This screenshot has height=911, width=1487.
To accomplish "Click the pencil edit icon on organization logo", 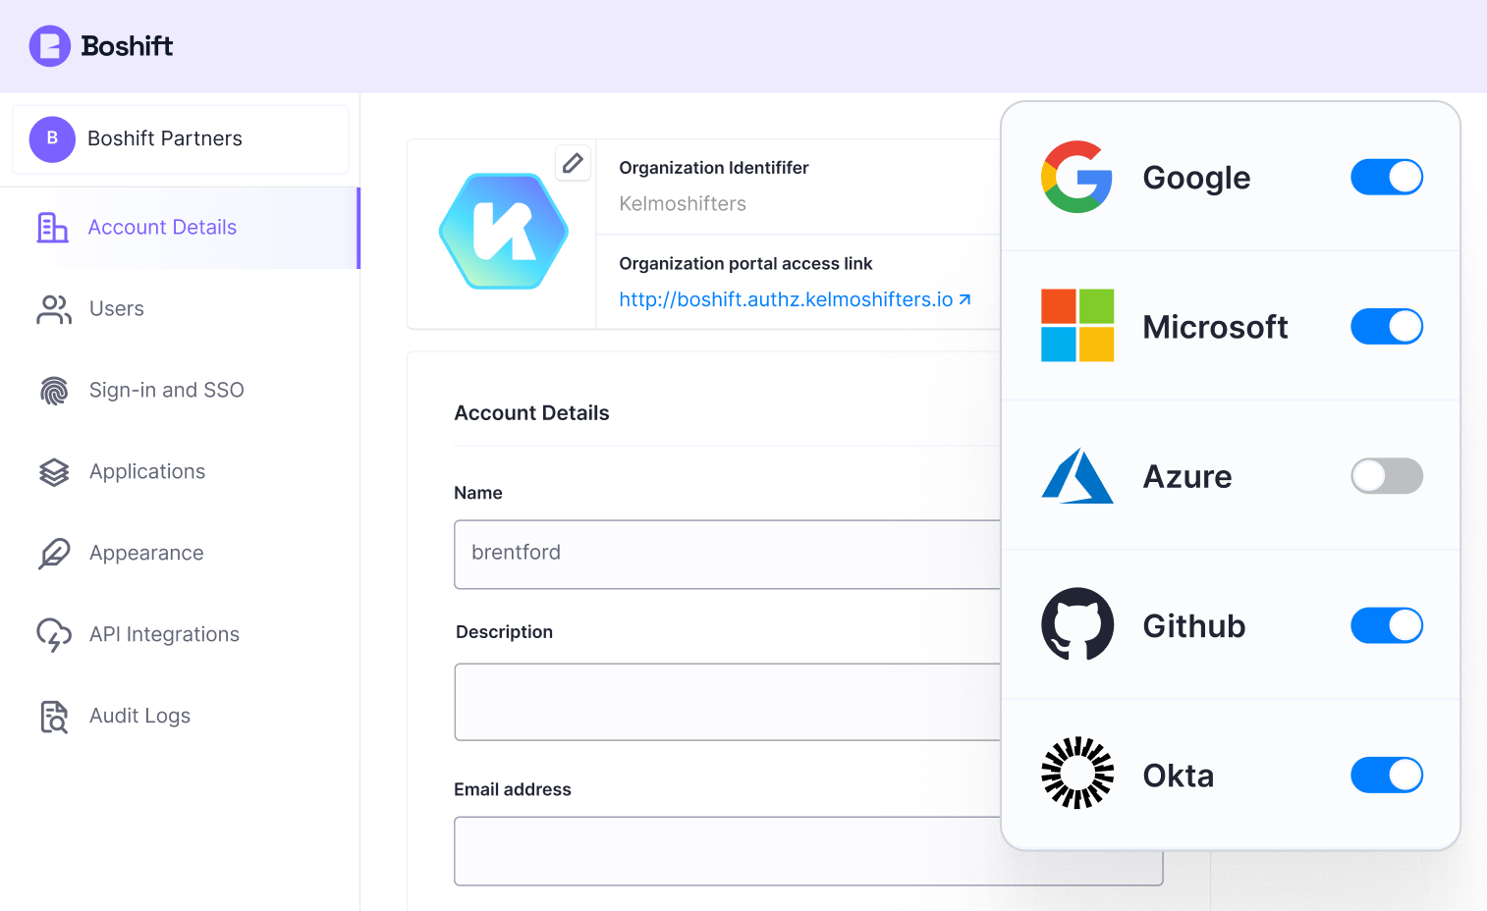I will pos(574,163).
